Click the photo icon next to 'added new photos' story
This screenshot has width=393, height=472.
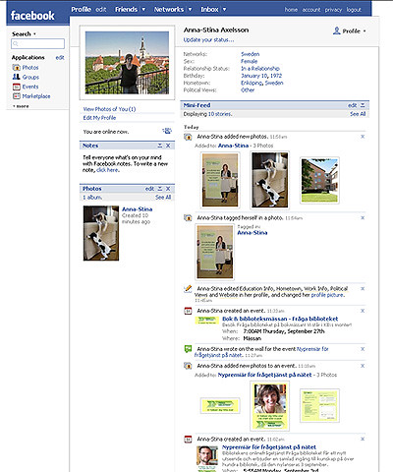pos(188,137)
